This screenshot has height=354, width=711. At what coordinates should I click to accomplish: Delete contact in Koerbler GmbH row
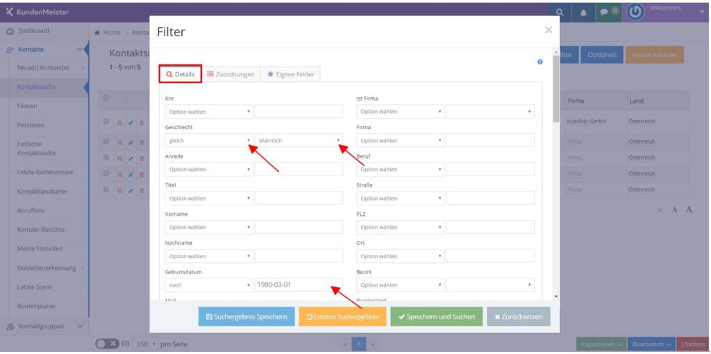[x=142, y=122]
